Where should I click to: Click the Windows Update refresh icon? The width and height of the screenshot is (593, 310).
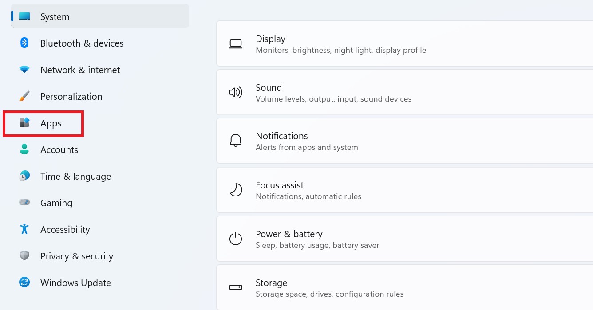(24, 283)
